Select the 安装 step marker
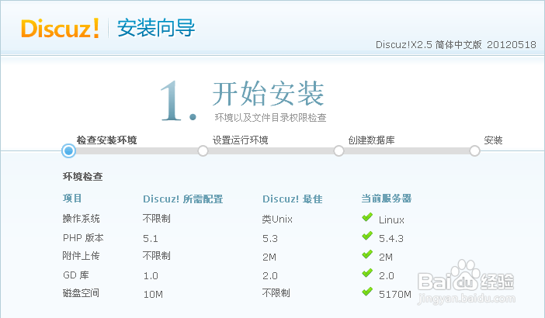This screenshot has height=318, width=545. [474, 151]
